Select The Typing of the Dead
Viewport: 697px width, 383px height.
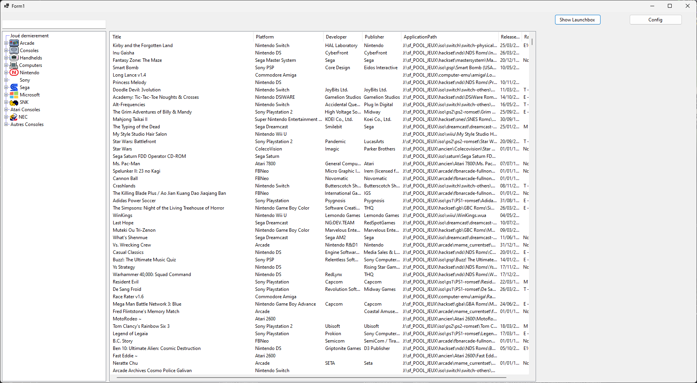136,127
